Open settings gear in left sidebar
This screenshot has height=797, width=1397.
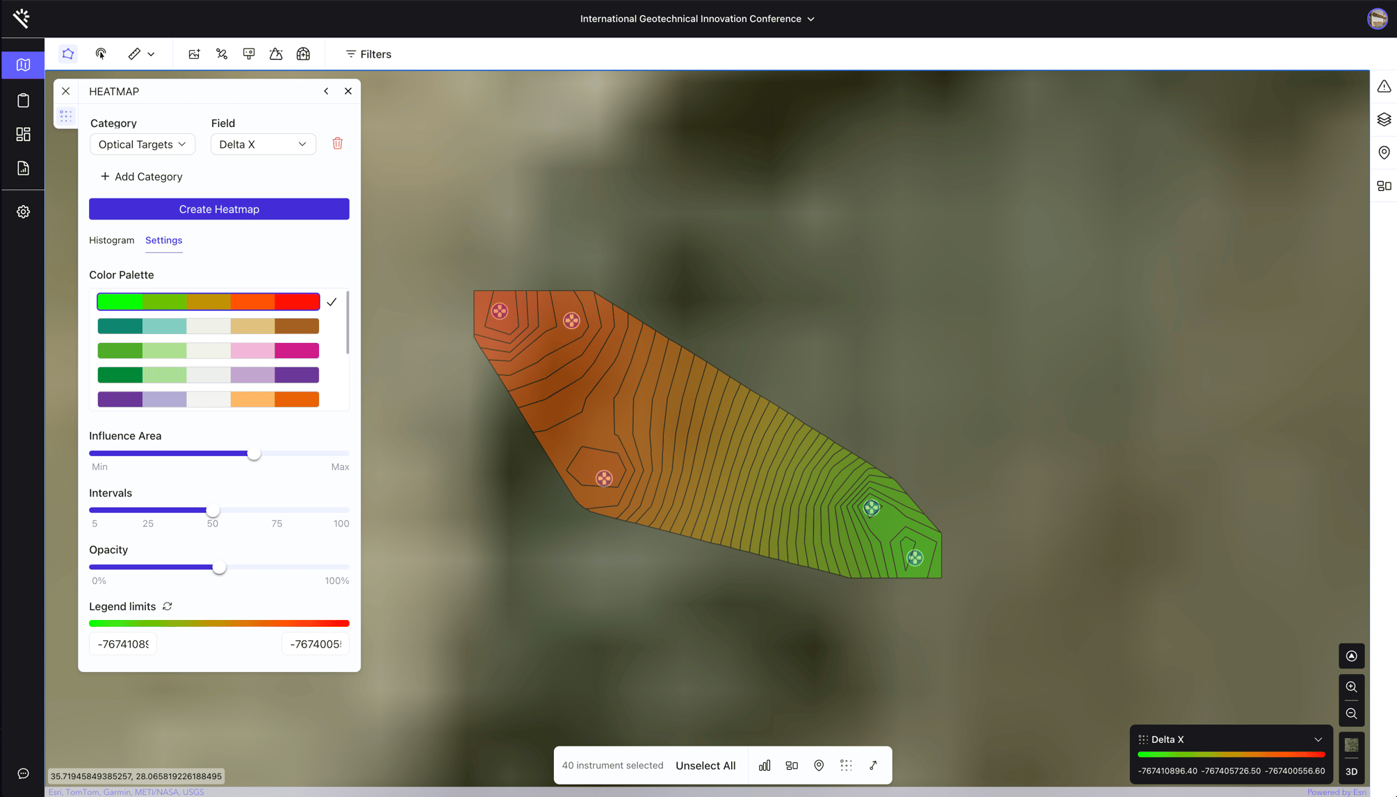click(23, 212)
